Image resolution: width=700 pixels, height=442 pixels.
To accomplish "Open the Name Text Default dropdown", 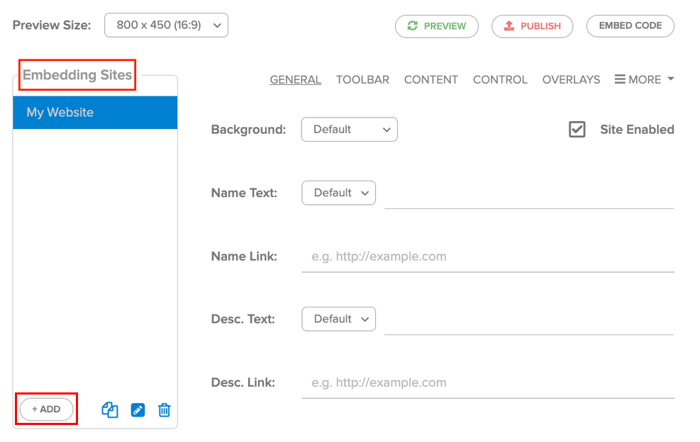I will tap(338, 192).
